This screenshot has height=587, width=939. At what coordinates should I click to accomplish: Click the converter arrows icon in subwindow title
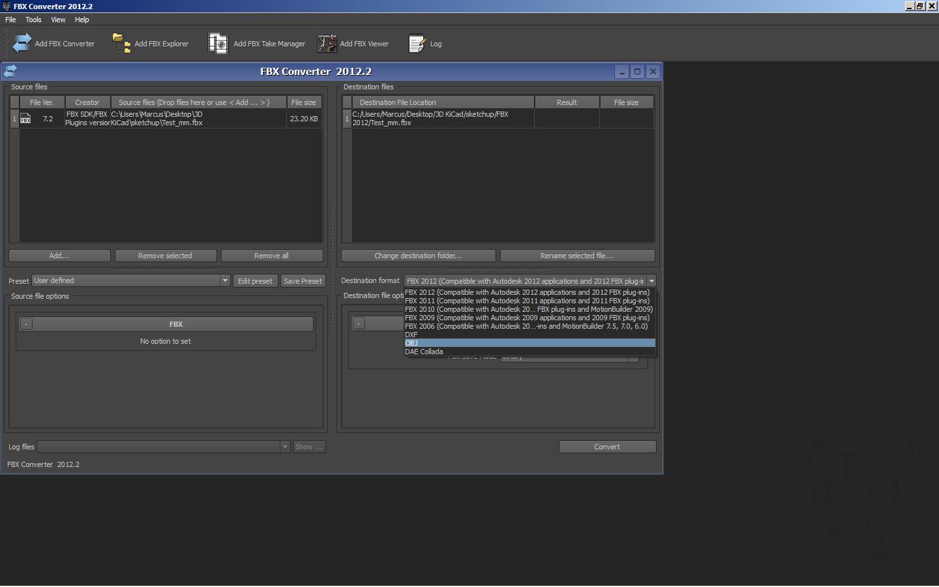click(x=10, y=72)
